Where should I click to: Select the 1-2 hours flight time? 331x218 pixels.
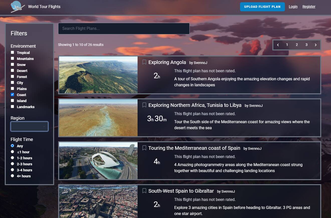coord(12,158)
